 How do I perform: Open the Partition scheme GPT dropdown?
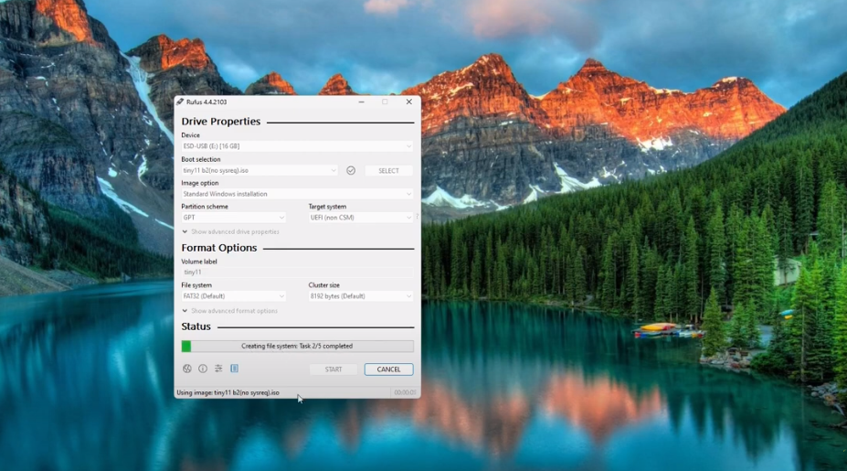(233, 218)
